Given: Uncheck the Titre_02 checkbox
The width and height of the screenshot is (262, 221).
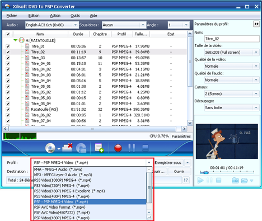Looking at the screenshot, I should point(8,52).
